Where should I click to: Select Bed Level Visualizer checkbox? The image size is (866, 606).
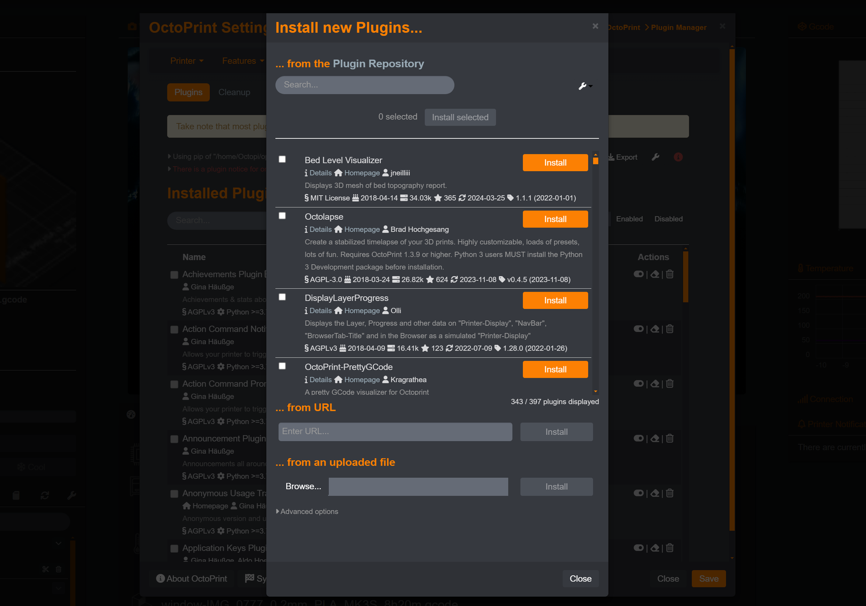point(282,159)
